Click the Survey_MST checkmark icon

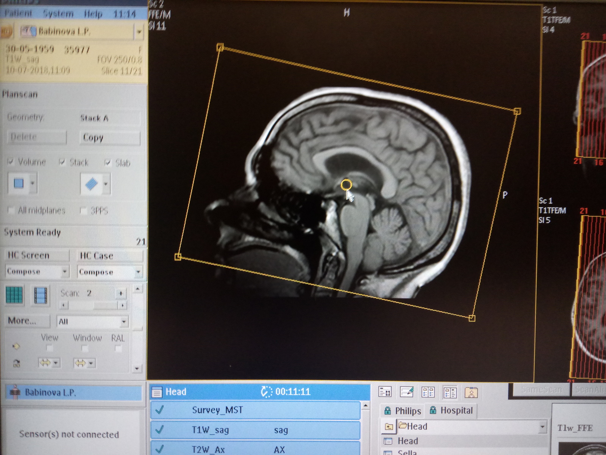pyautogui.click(x=159, y=409)
